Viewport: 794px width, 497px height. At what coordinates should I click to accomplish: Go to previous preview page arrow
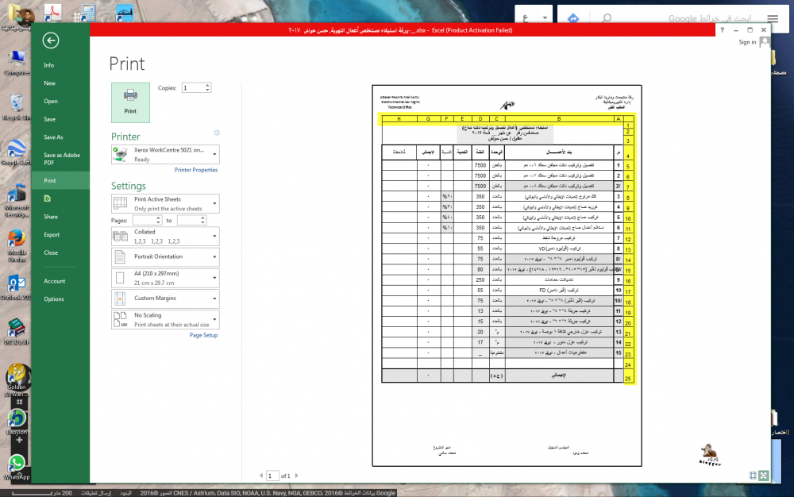261,476
